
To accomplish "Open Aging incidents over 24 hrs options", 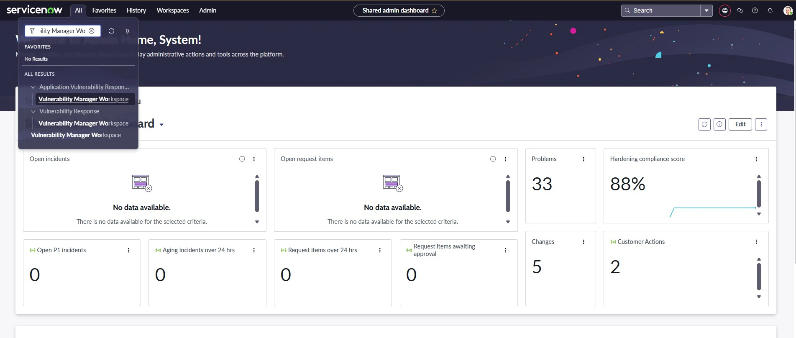I will [x=254, y=250].
